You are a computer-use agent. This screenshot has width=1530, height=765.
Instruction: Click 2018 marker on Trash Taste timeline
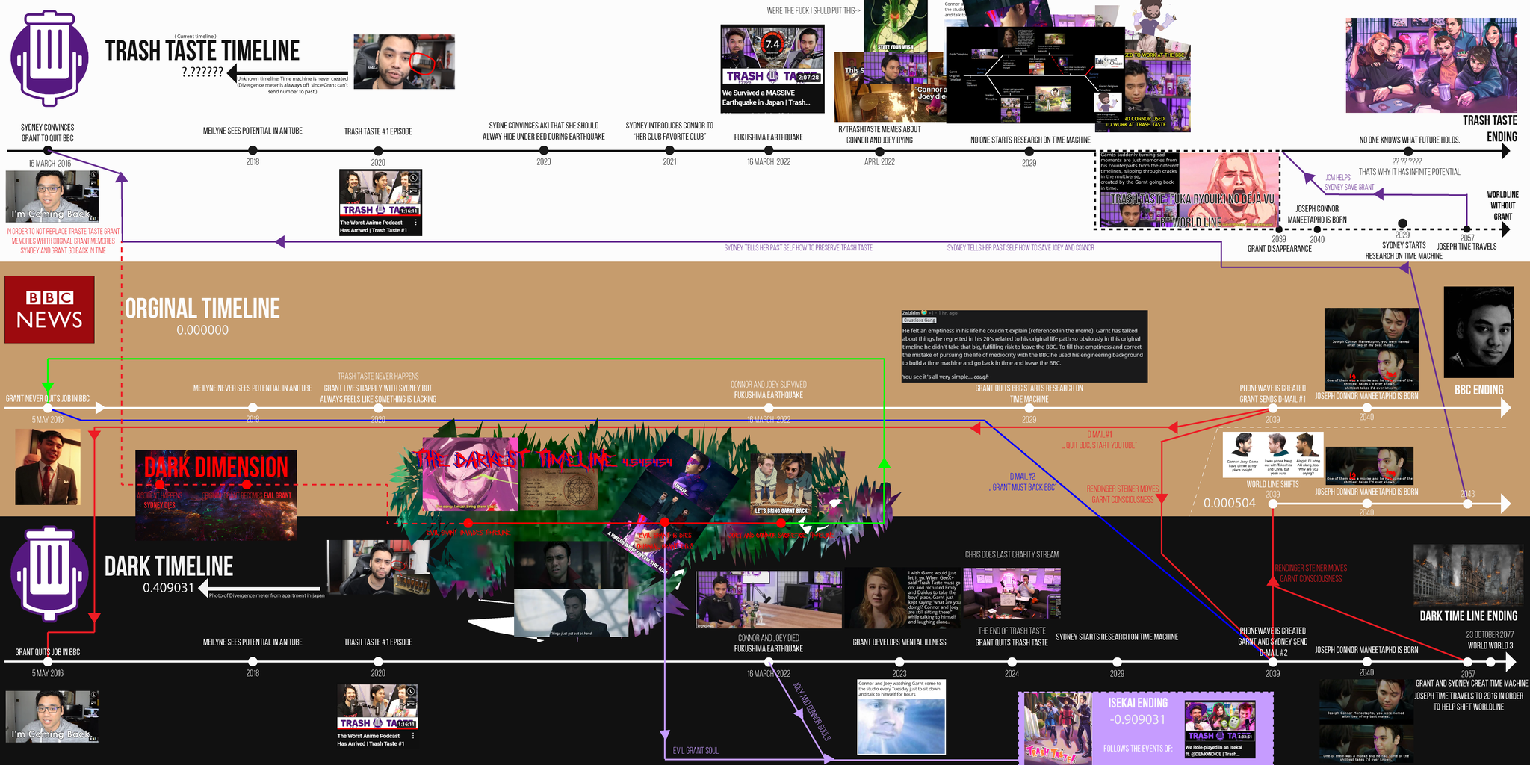click(253, 151)
